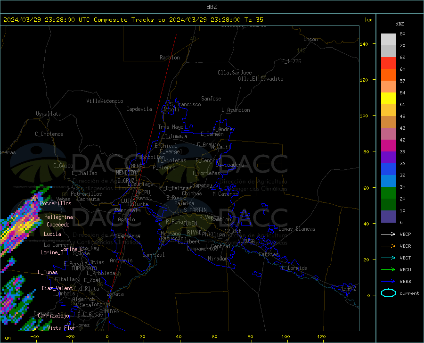Click the Villavicencio map label
Image resolution: width=424 pixels, height=343 pixels.
tap(105, 101)
